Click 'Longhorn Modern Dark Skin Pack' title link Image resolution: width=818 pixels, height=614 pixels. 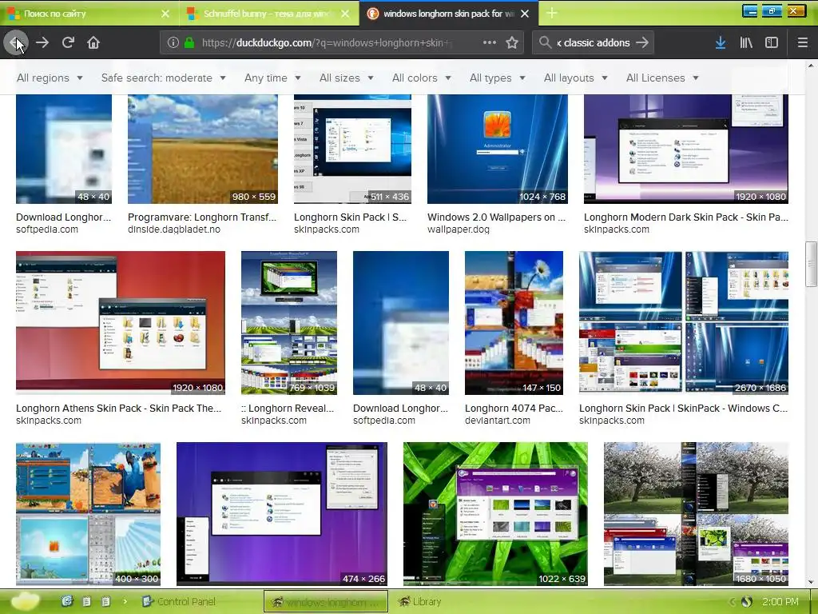(x=686, y=217)
